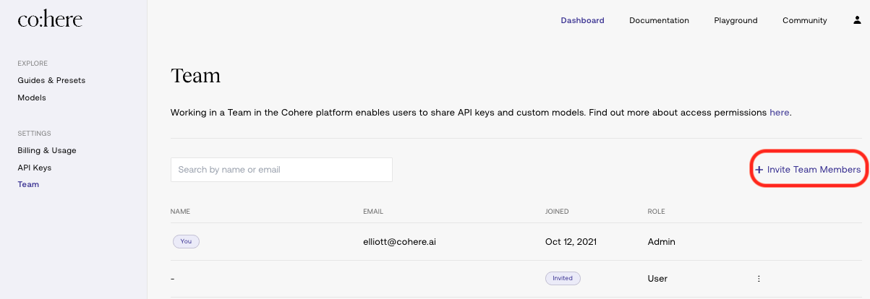This screenshot has height=299, width=870.
Task: Click the Invited status badge
Action: 563,278
